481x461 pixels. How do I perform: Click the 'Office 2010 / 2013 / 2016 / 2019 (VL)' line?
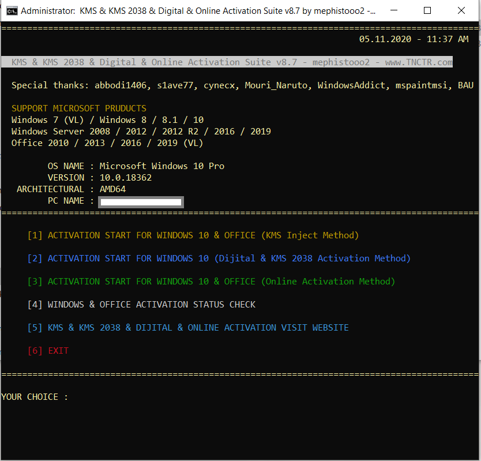click(107, 143)
